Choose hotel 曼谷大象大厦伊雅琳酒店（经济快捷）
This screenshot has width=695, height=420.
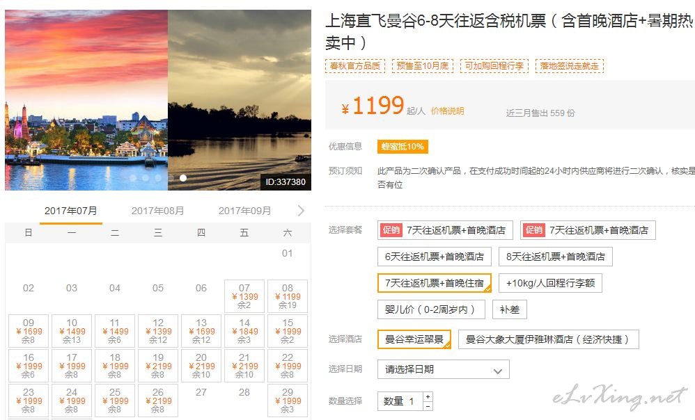tap(549, 339)
